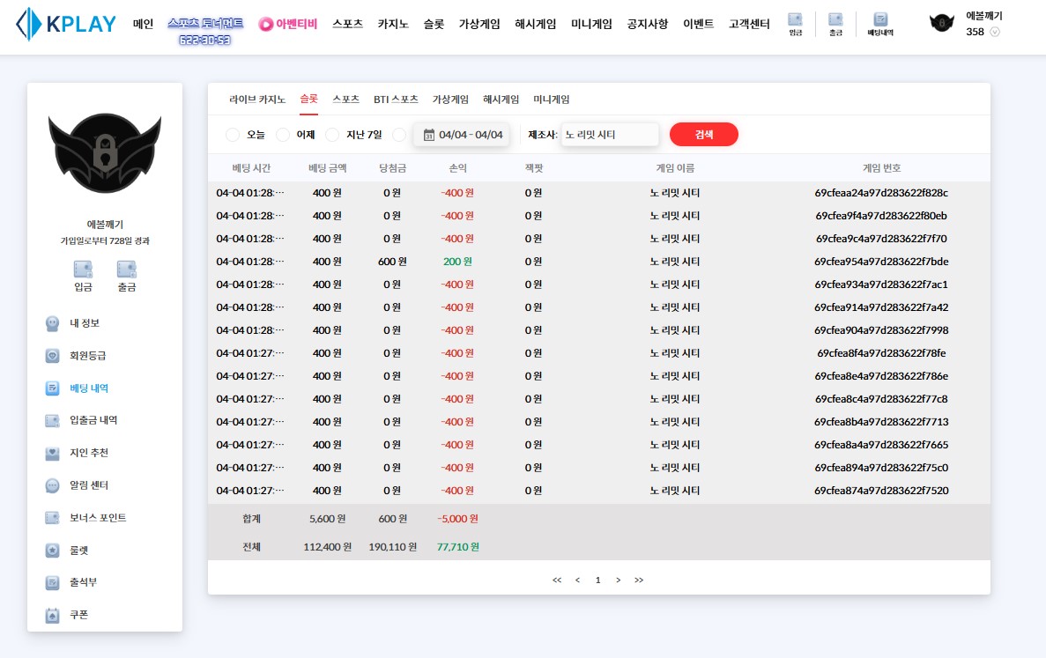
Task: Open 고객센터 in the top navigation
Action: [x=749, y=24]
